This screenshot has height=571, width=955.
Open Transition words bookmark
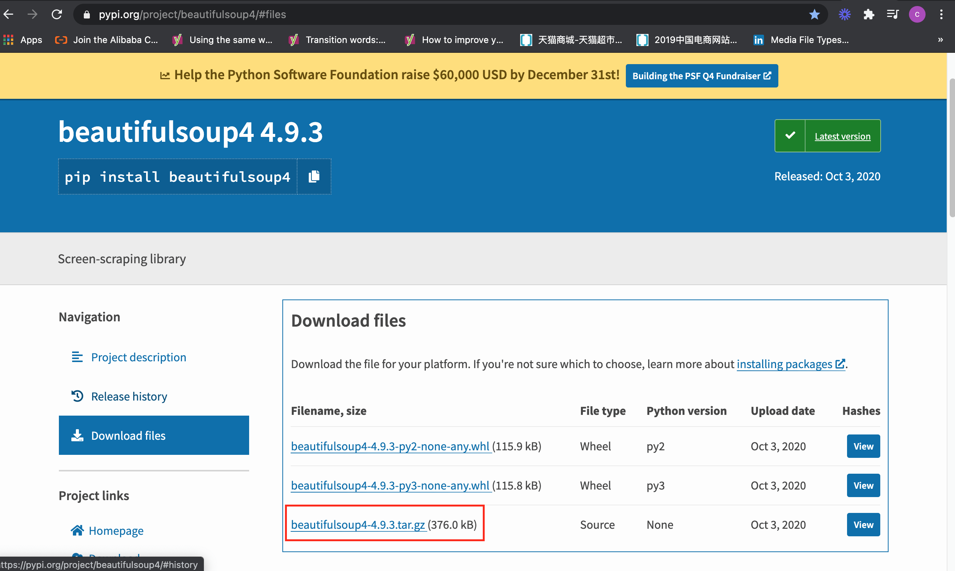[337, 40]
